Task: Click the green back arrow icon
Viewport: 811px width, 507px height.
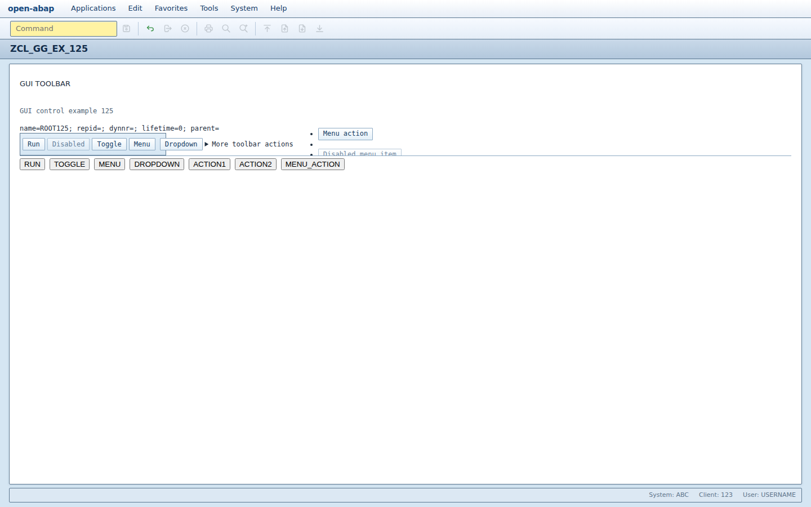Action: click(150, 29)
